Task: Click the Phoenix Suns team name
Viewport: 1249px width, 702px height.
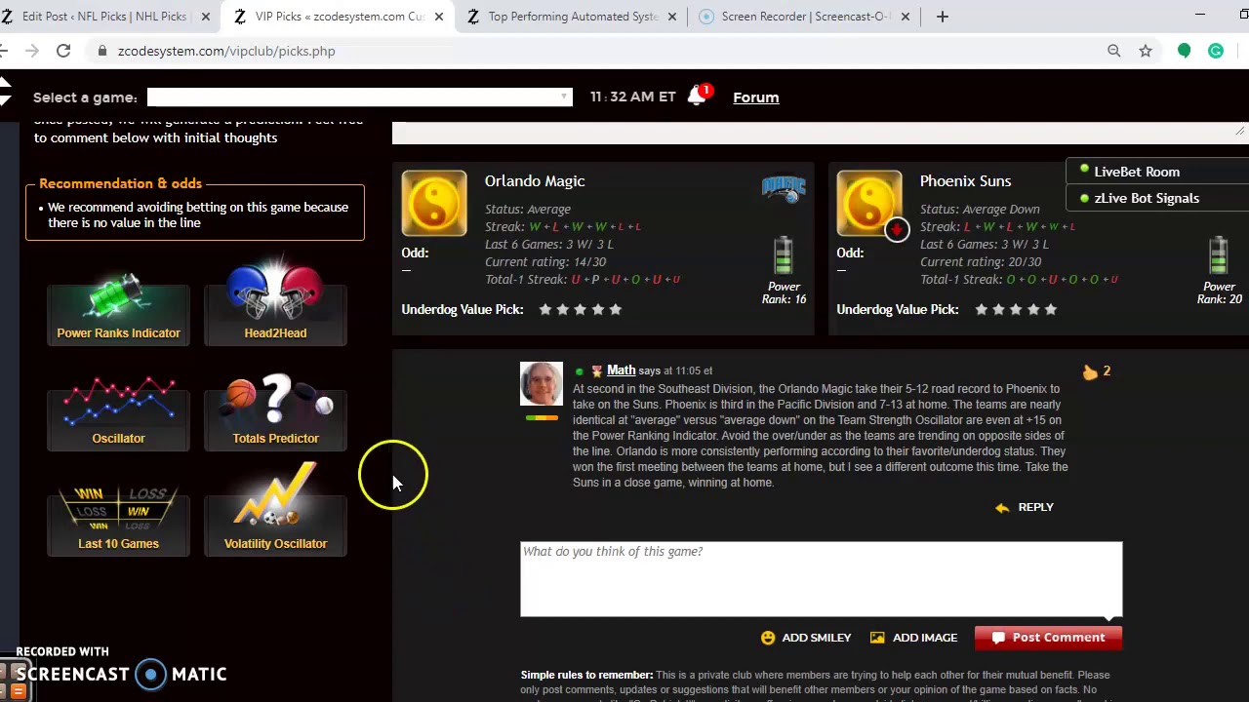Action: pos(965,181)
